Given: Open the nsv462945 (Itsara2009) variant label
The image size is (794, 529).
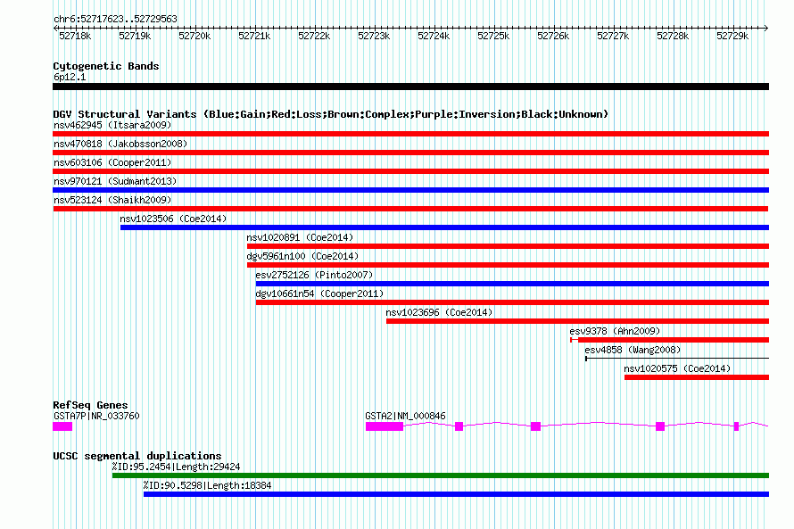Looking at the screenshot, I should (112, 125).
